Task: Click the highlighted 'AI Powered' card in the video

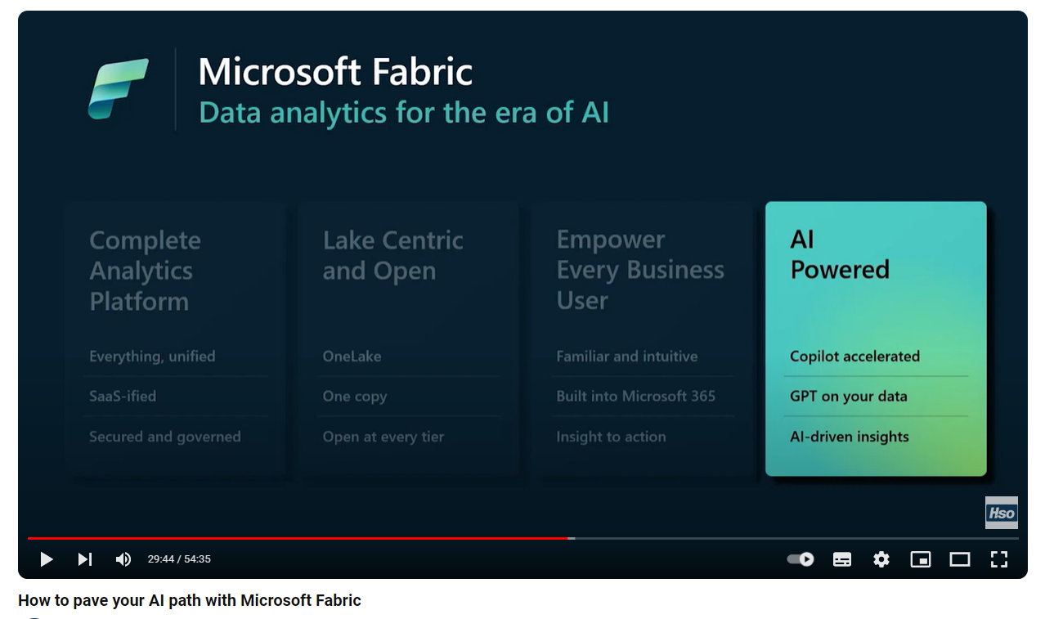Action: tap(876, 338)
